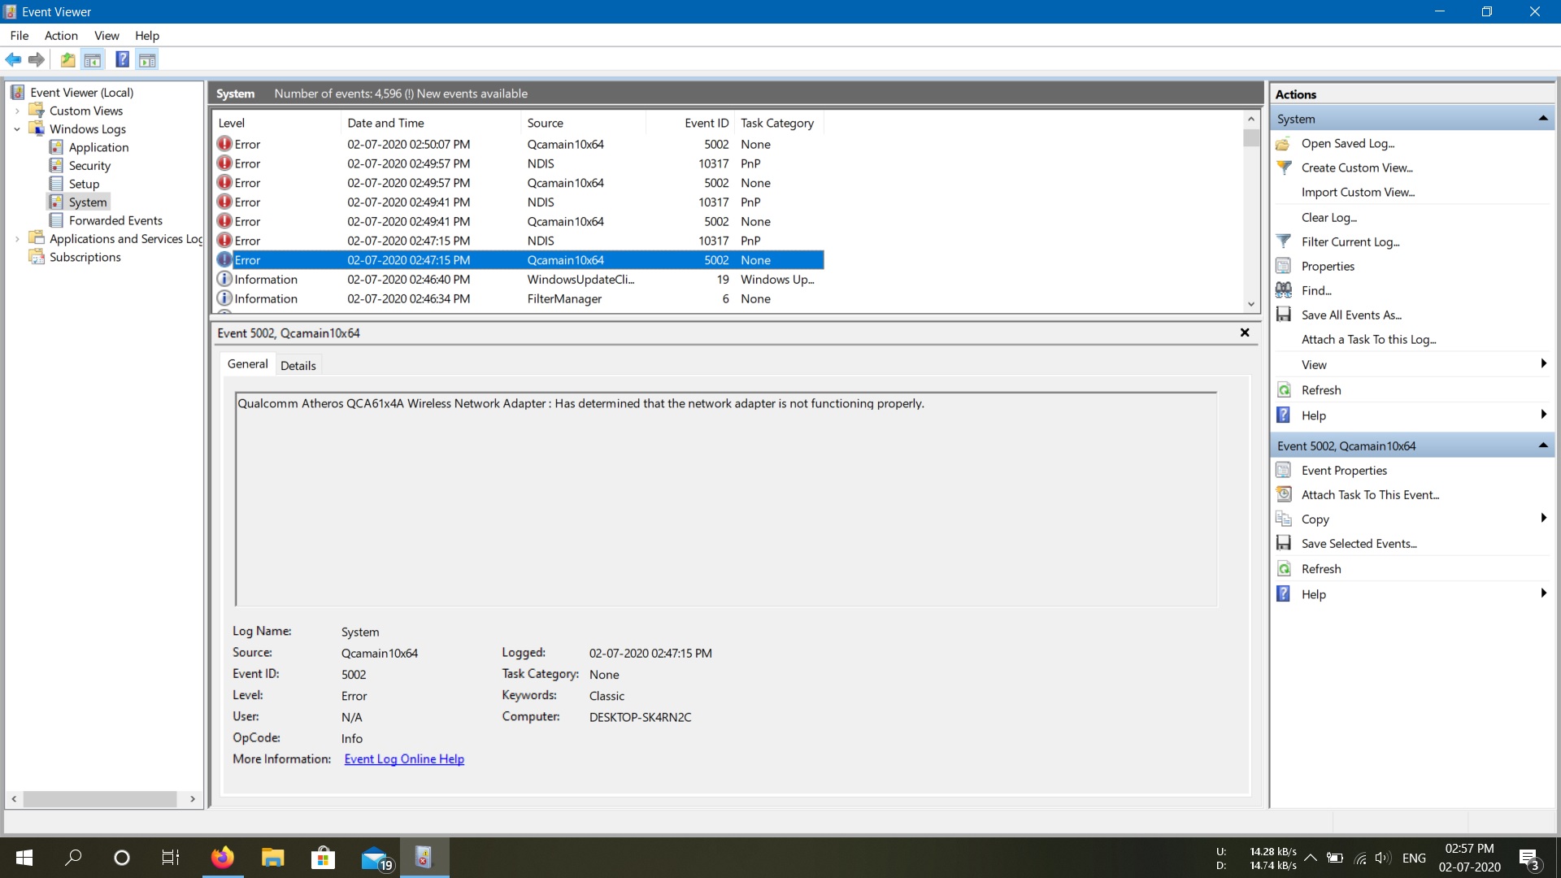The width and height of the screenshot is (1561, 878).
Task: Click the Save All Events floppy icon
Action: click(x=1284, y=315)
